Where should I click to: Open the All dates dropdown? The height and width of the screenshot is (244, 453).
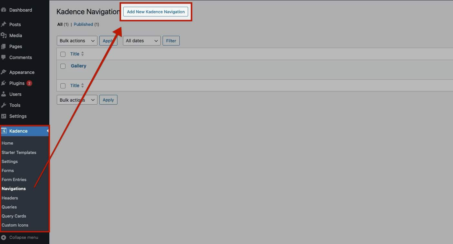point(141,40)
